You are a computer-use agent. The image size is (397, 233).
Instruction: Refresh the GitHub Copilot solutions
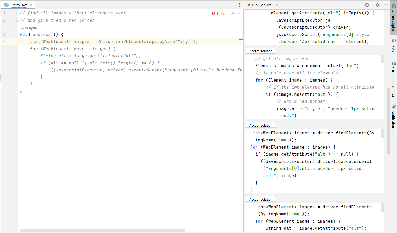[x=367, y=5]
